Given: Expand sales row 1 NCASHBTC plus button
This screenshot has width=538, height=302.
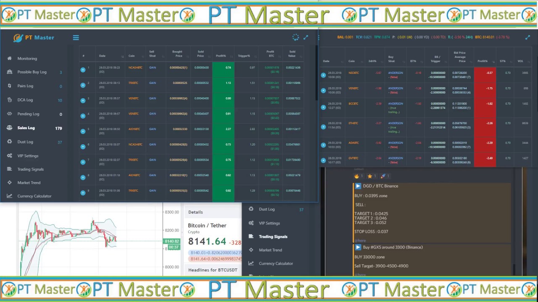Looking at the screenshot, I should [x=83, y=70].
